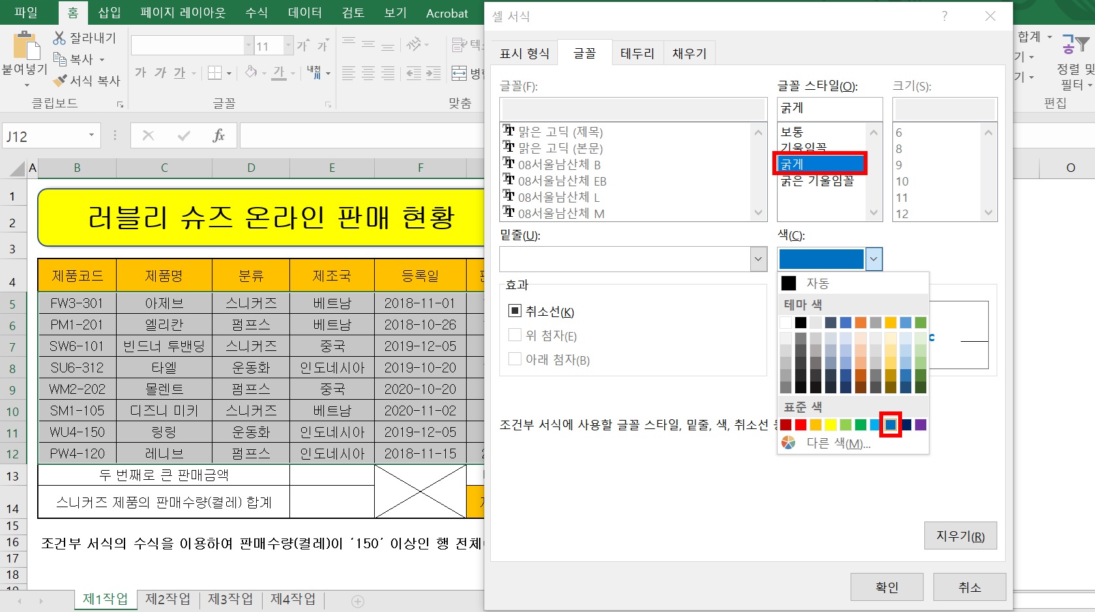
Task: Toggle underline (가) in the ribbon
Action: click(x=179, y=72)
